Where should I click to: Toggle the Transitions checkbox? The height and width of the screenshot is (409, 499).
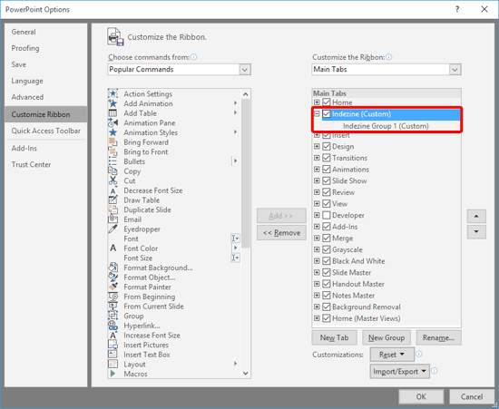pos(327,158)
